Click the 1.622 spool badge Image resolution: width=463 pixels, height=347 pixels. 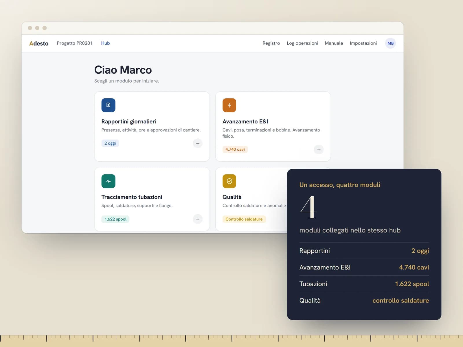[115, 219]
